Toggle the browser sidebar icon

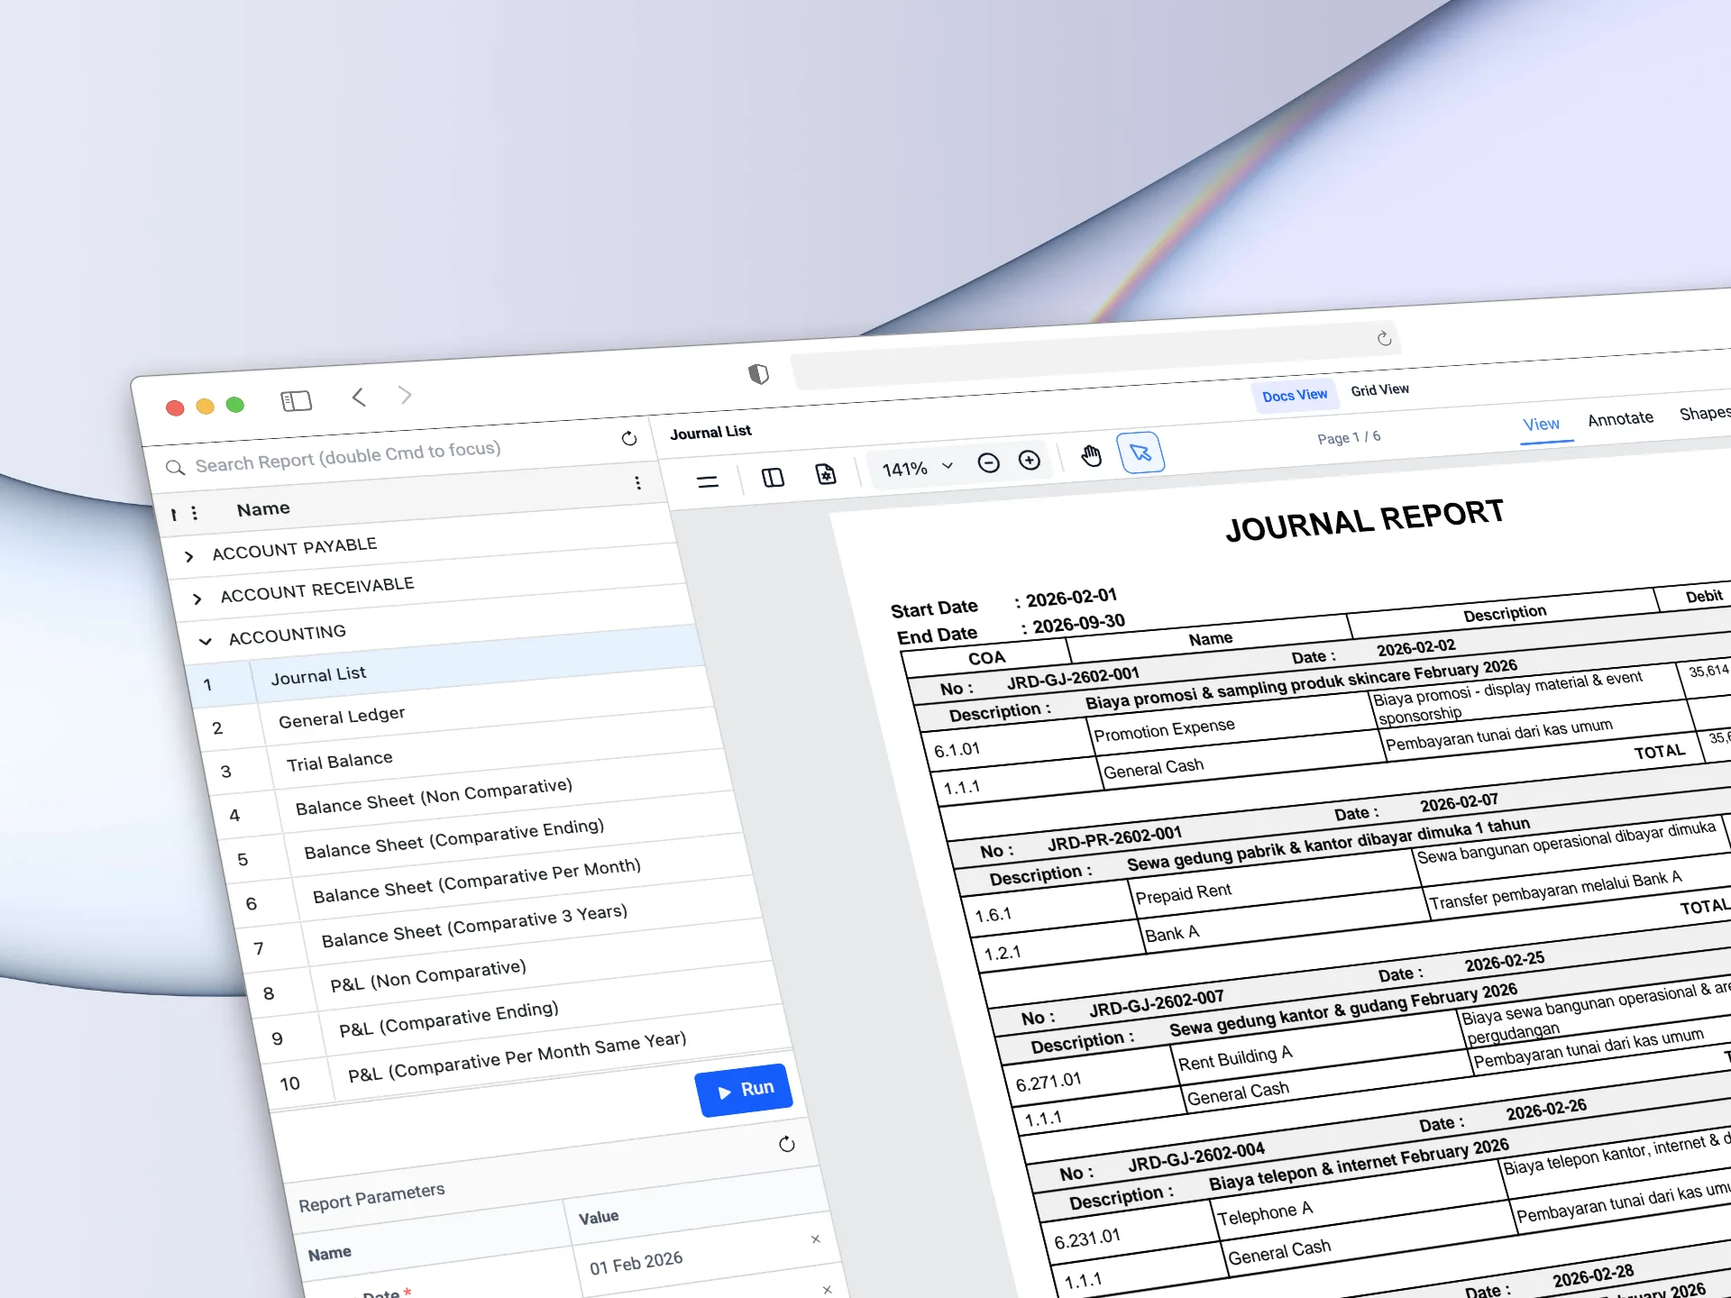coord(296,401)
